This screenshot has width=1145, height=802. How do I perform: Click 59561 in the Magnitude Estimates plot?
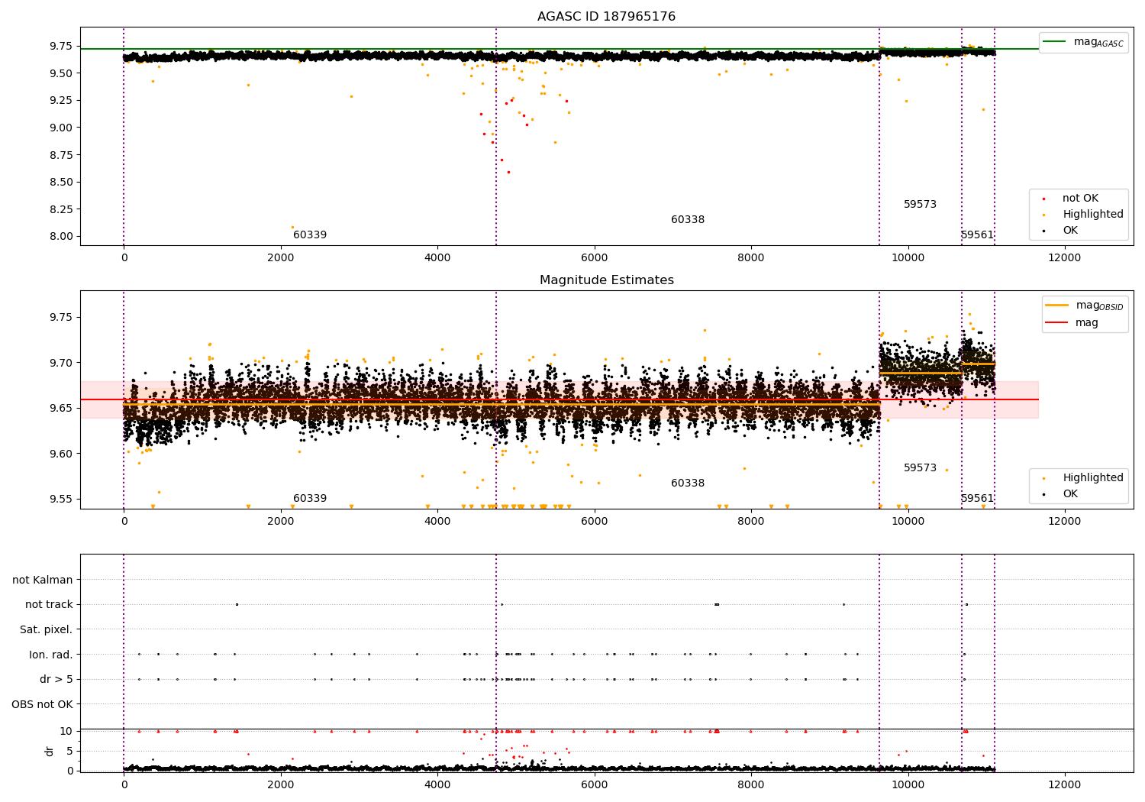[977, 499]
